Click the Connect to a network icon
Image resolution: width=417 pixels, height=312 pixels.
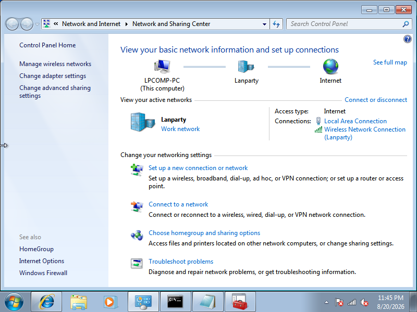point(137,206)
